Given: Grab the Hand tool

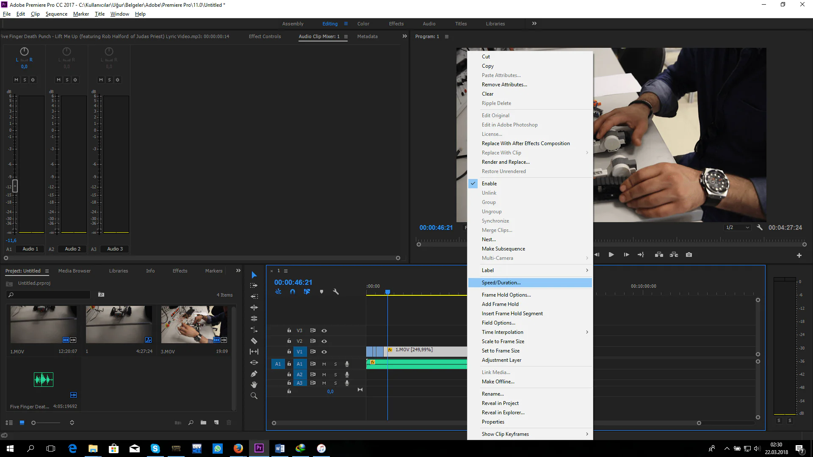Looking at the screenshot, I should [254, 384].
